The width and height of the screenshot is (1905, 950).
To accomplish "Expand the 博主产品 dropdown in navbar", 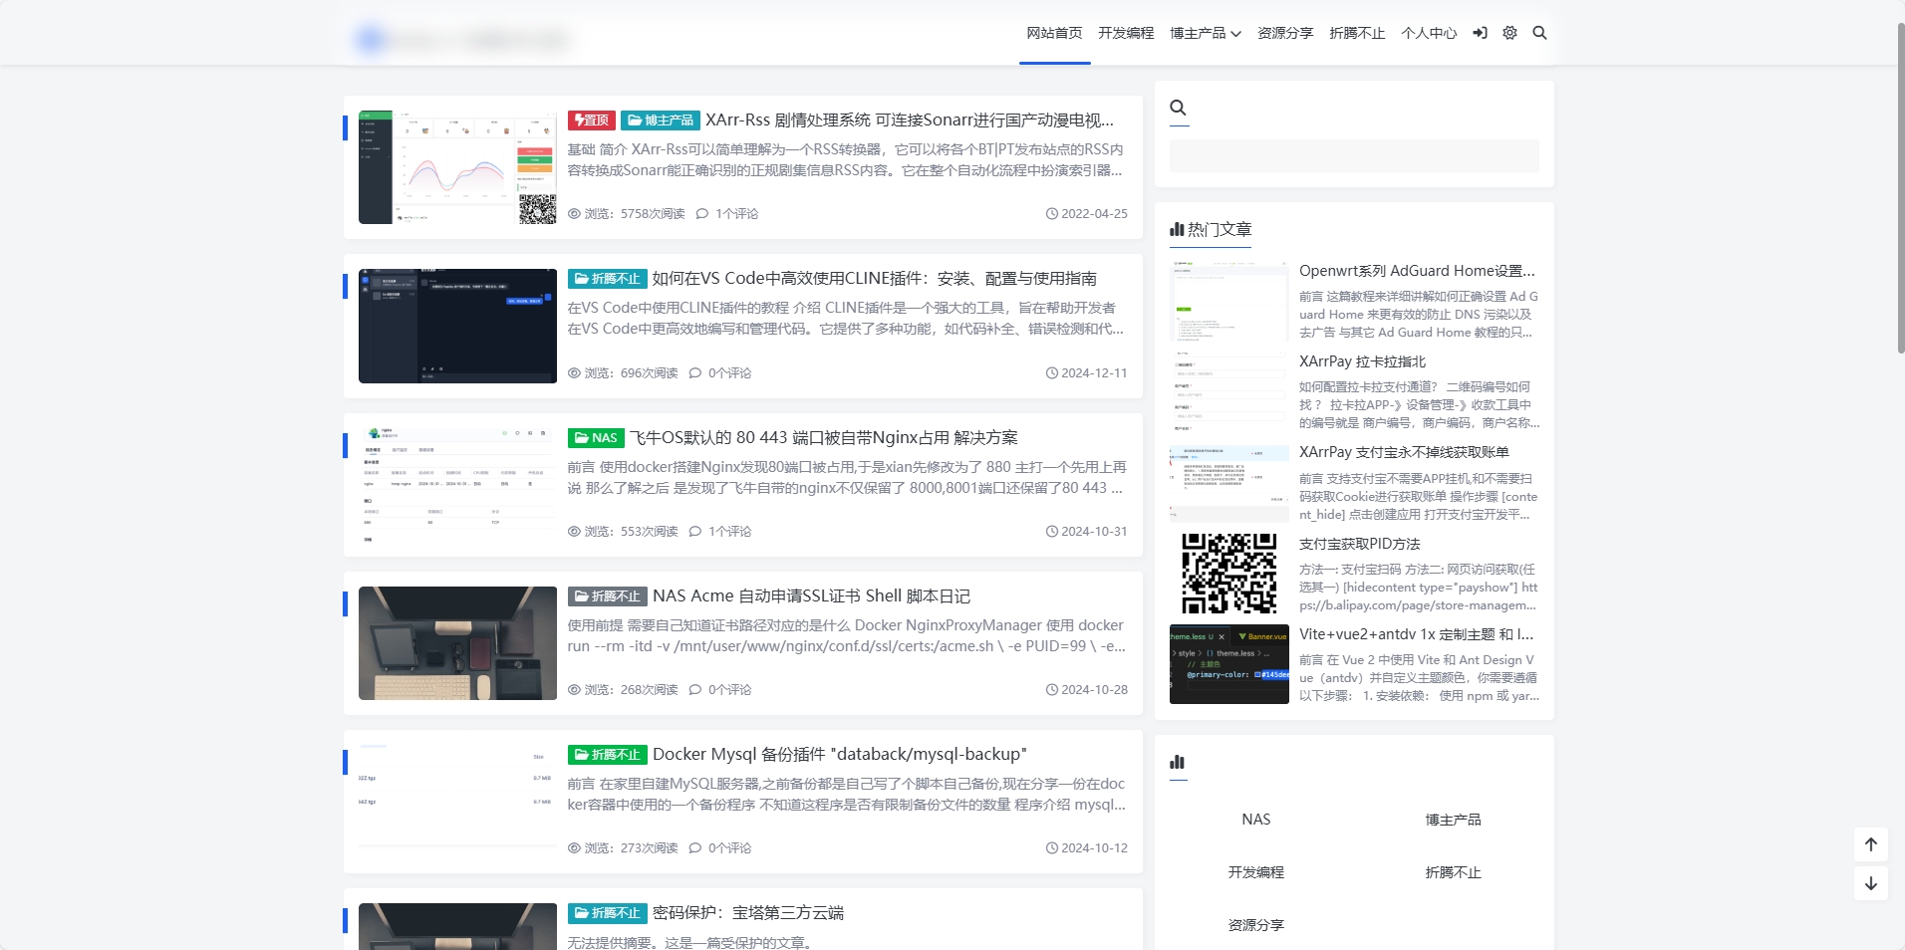I will [x=1206, y=33].
